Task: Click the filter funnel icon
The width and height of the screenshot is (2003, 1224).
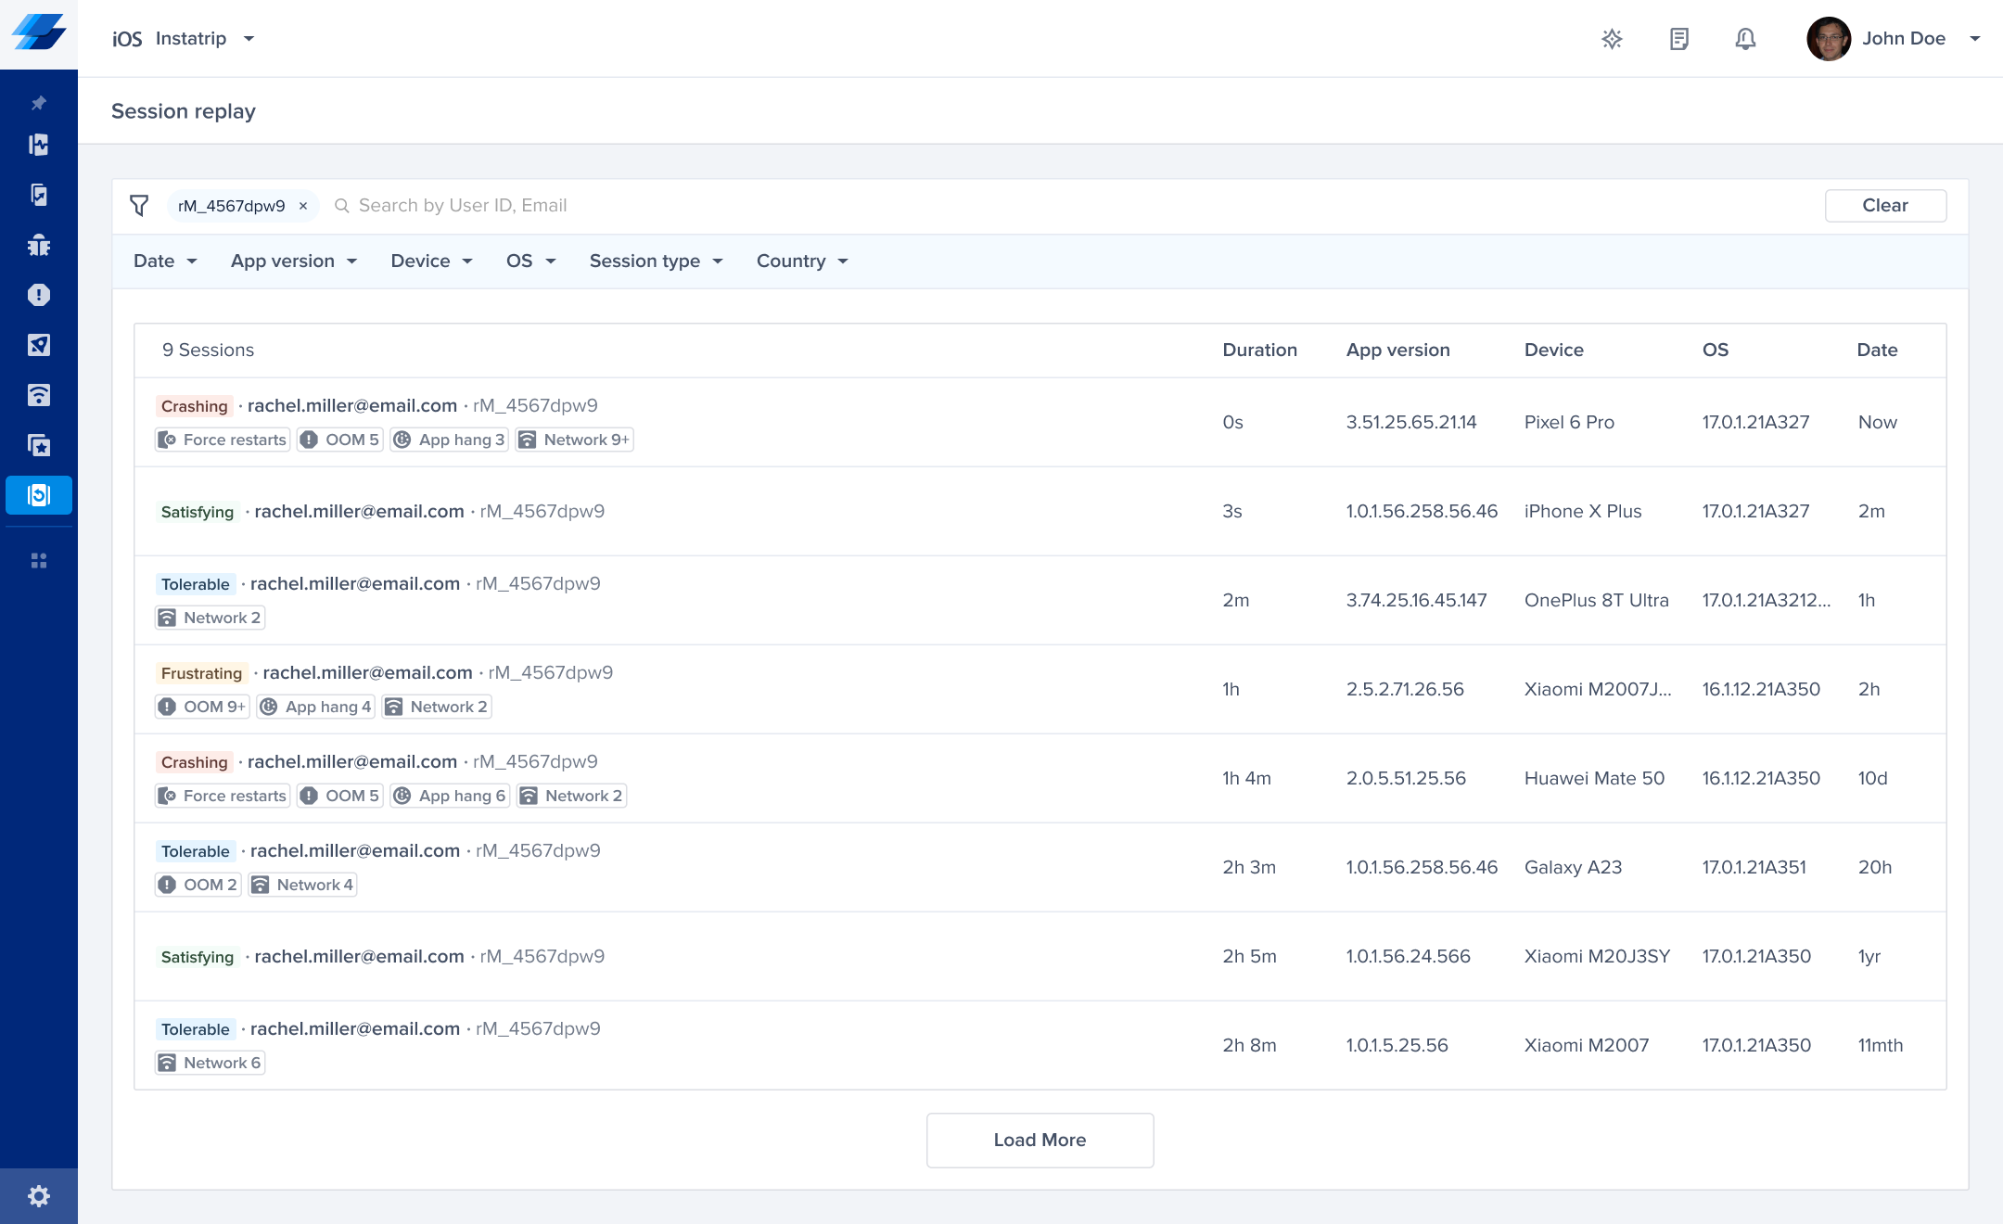Action: click(139, 206)
